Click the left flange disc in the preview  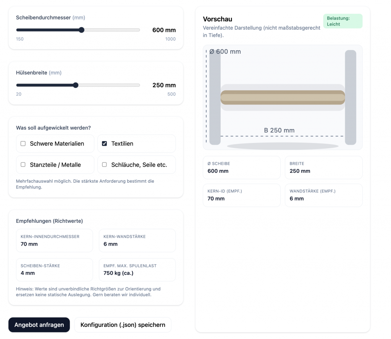215,97
